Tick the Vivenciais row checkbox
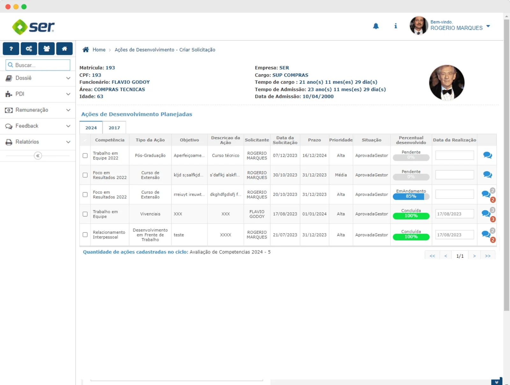The height and width of the screenshot is (385, 510). (85, 214)
